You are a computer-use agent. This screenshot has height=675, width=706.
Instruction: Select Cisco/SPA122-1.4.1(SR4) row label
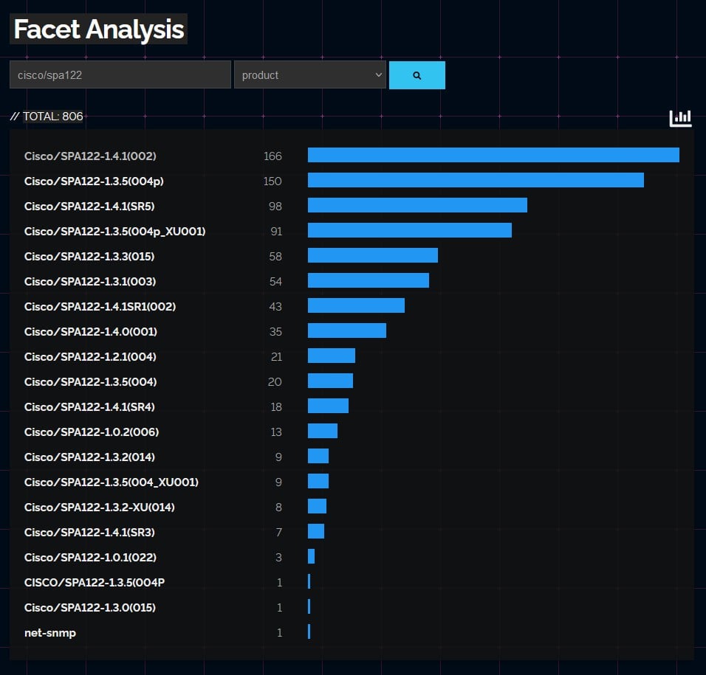[89, 407]
